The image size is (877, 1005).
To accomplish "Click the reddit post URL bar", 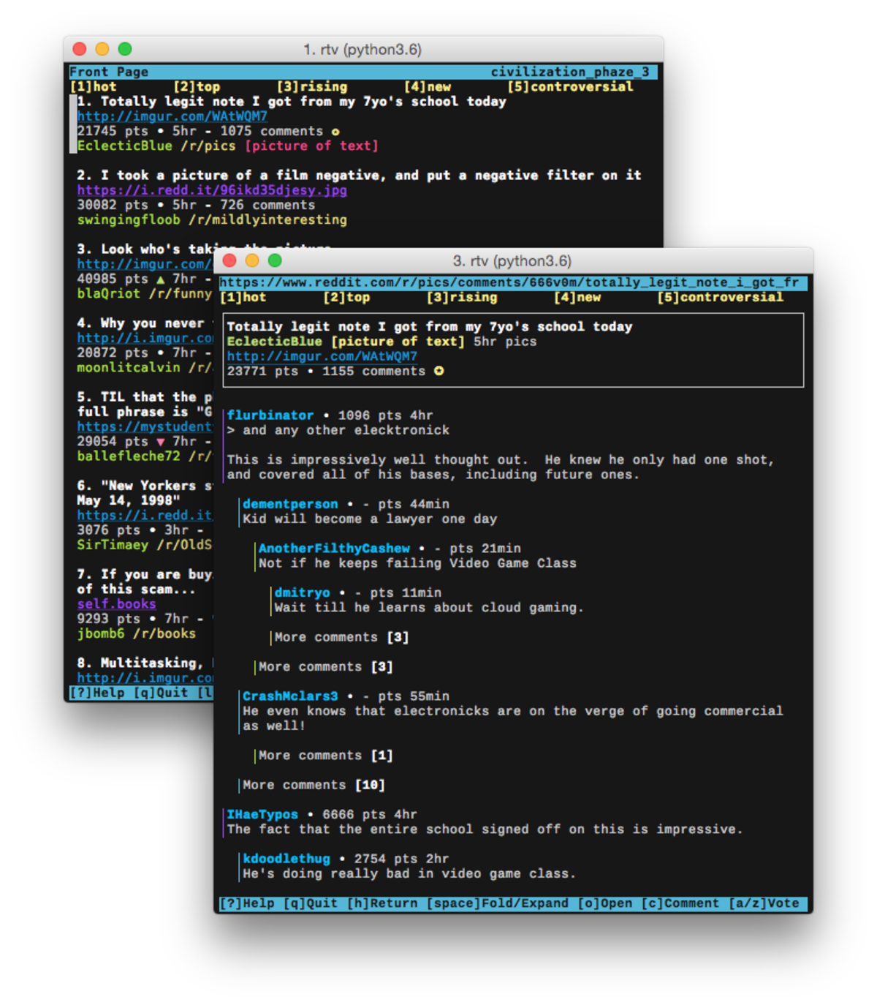I will [512, 282].
